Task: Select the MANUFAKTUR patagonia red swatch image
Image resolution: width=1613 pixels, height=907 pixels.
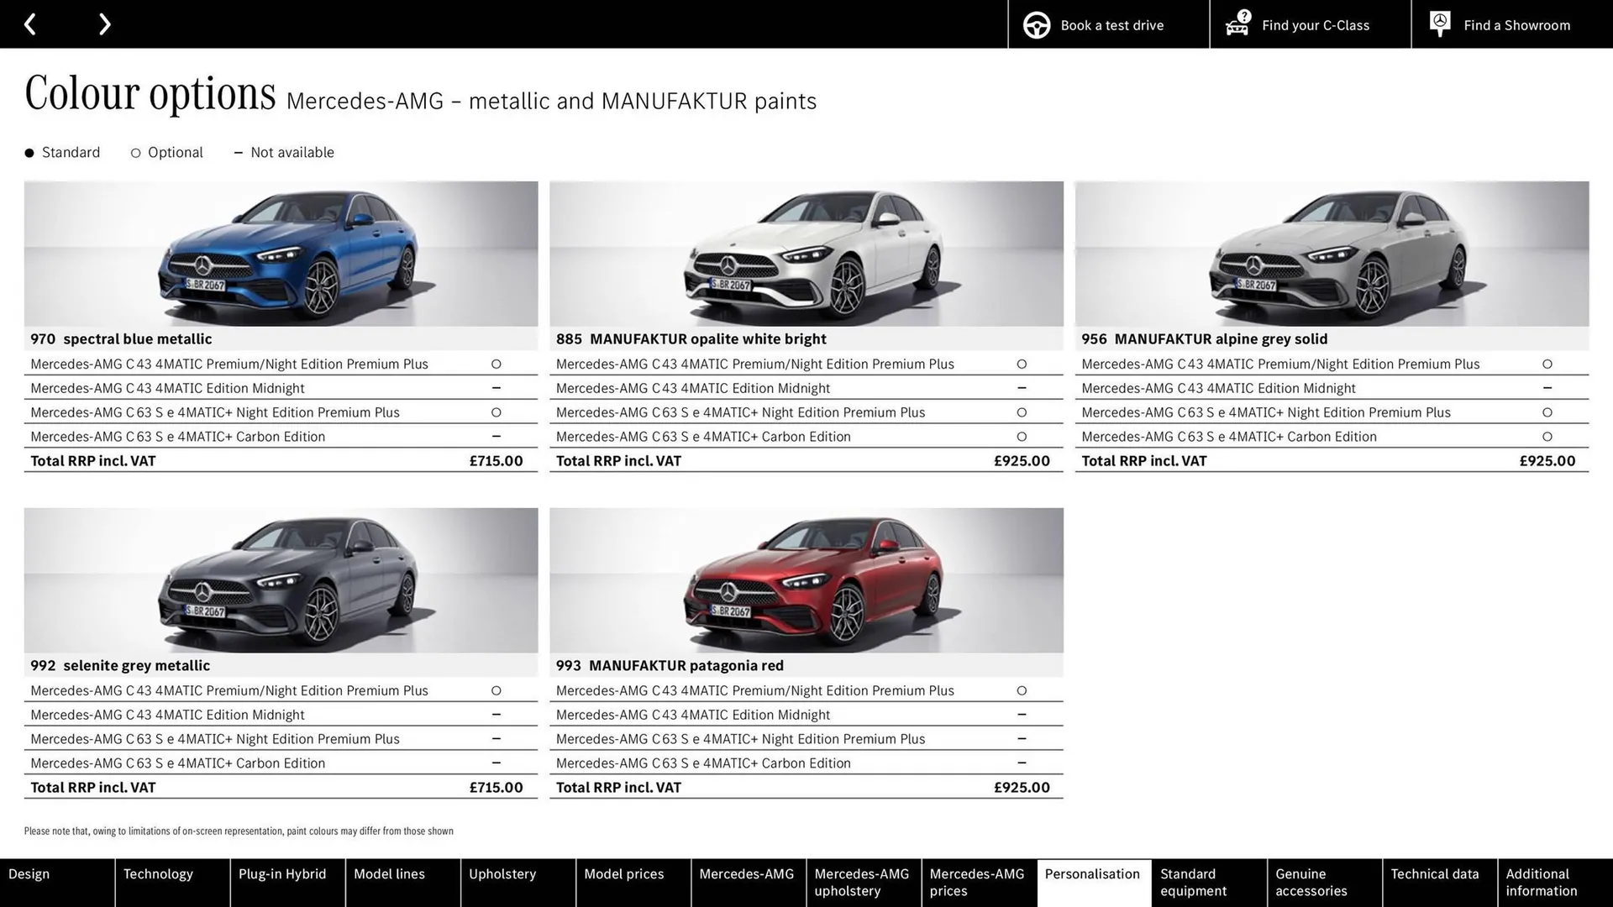Action: [806, 579]
